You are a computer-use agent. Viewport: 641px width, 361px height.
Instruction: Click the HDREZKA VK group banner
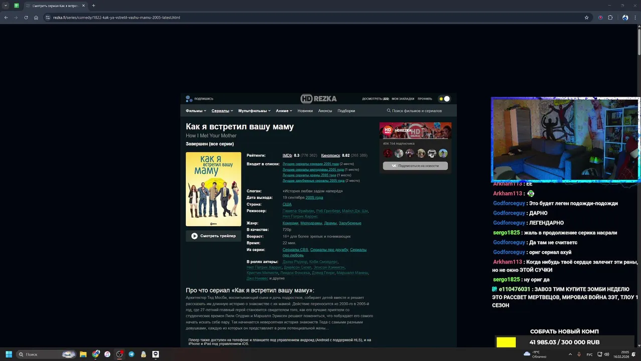415,130
